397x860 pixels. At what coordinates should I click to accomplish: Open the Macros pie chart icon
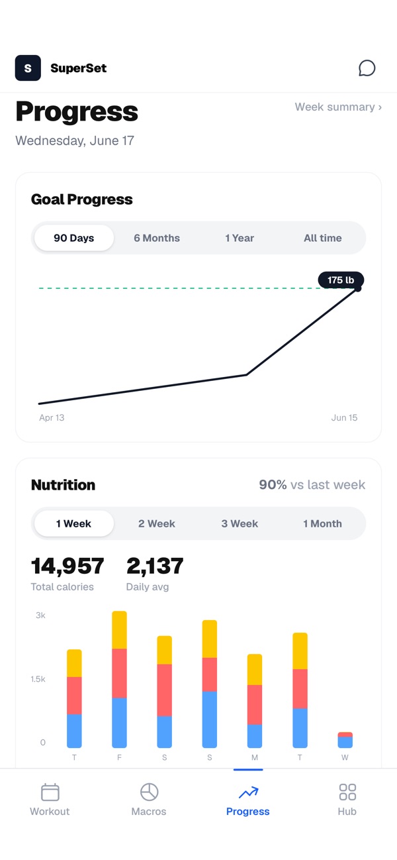149,792
